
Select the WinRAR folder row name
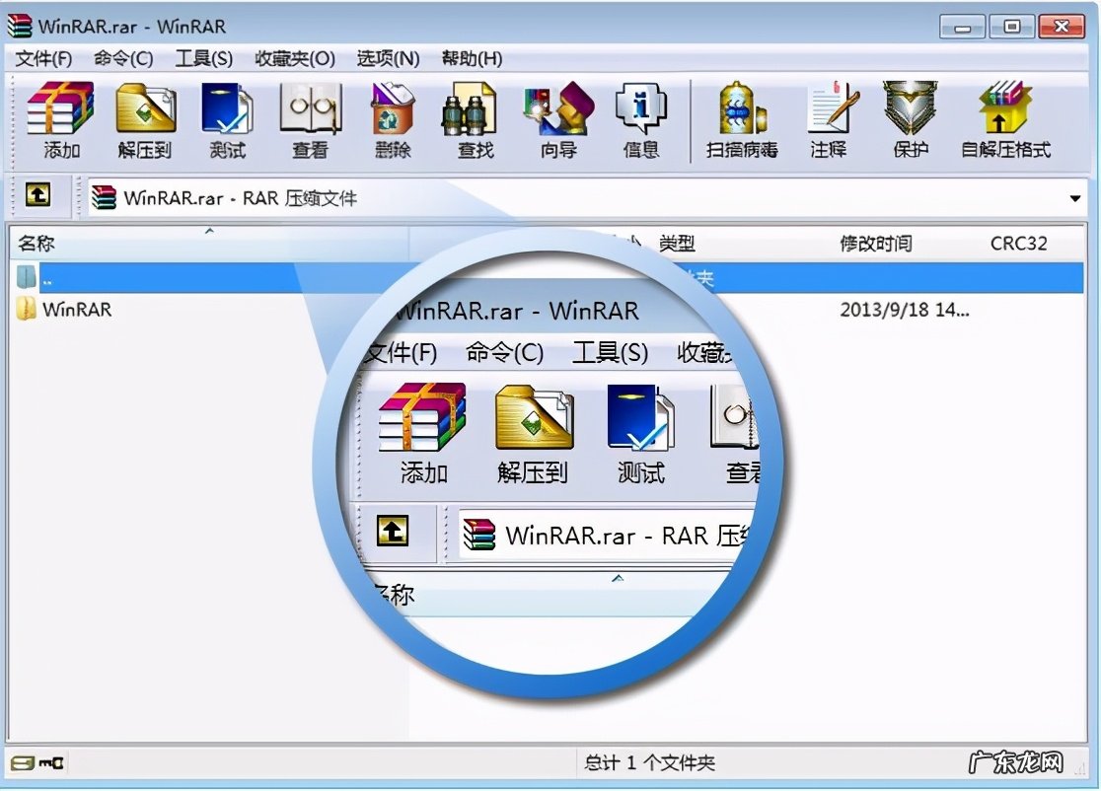pyautogui.click(x=77, y=310)
